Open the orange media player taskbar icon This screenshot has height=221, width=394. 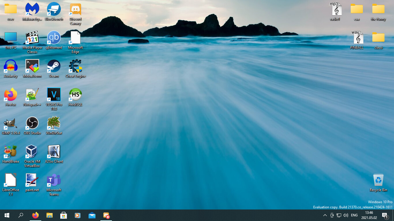[78, 215]
